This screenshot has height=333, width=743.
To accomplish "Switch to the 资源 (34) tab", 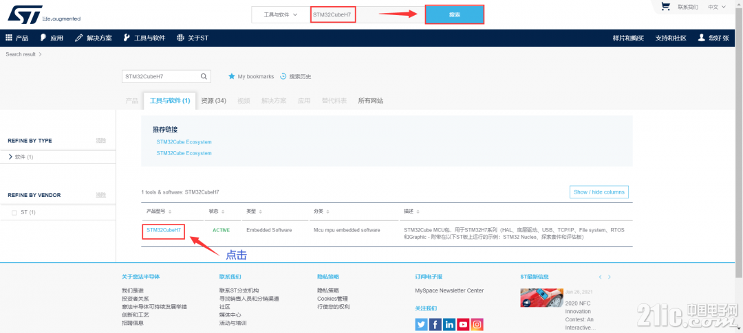I will tap(213, 101).
